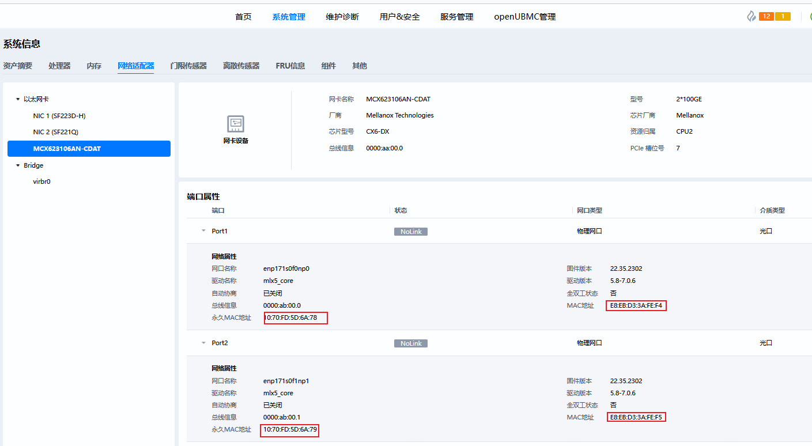
Task: Click permanent MAC 10:70:FD:5D:6A:78
Action: 290,318
